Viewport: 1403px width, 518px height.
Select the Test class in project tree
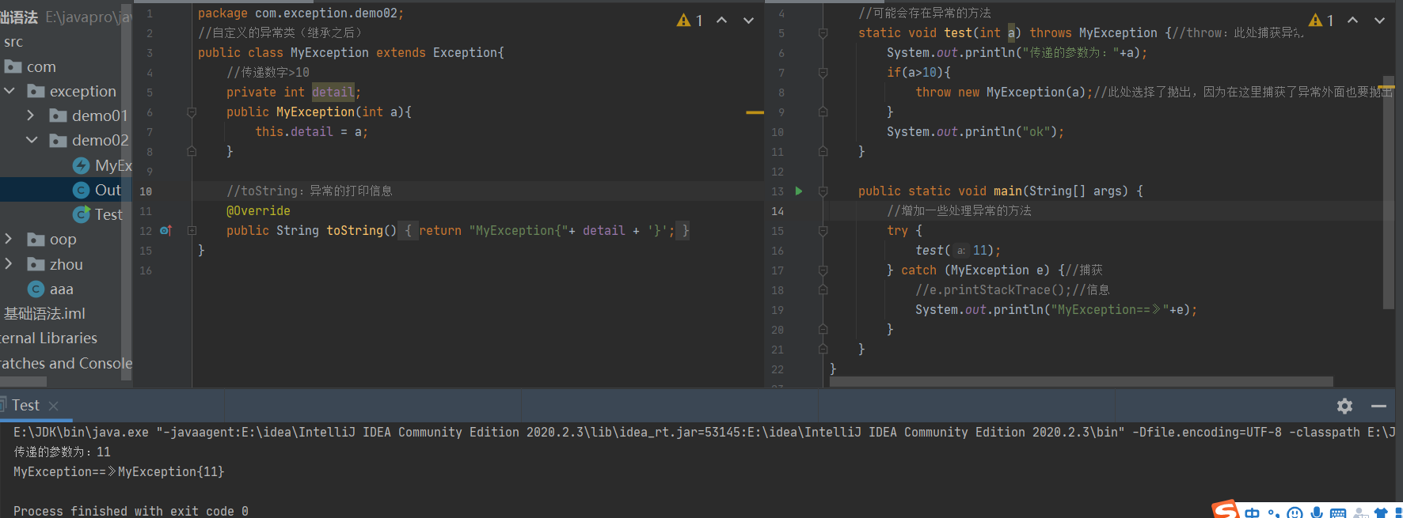coord(97,214)
